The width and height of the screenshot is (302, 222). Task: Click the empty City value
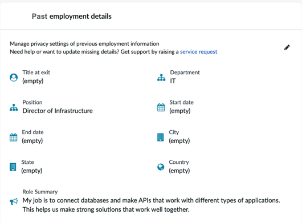[179, 141]
